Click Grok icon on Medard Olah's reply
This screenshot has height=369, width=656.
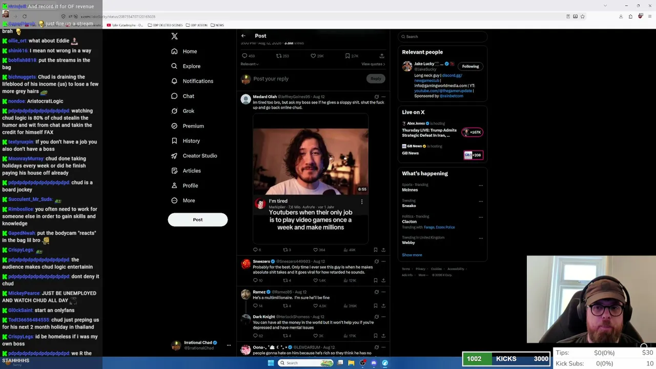pyautogui.click(x=377, y=97)
